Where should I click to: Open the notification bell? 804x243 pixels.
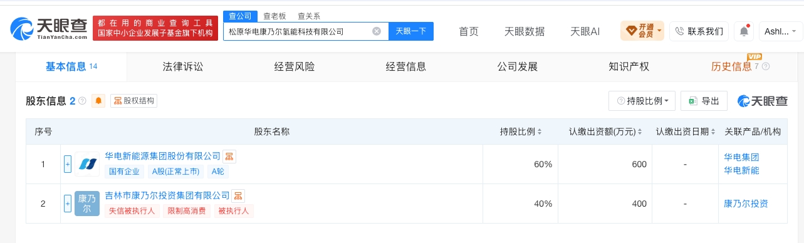[x=744, y=31]
